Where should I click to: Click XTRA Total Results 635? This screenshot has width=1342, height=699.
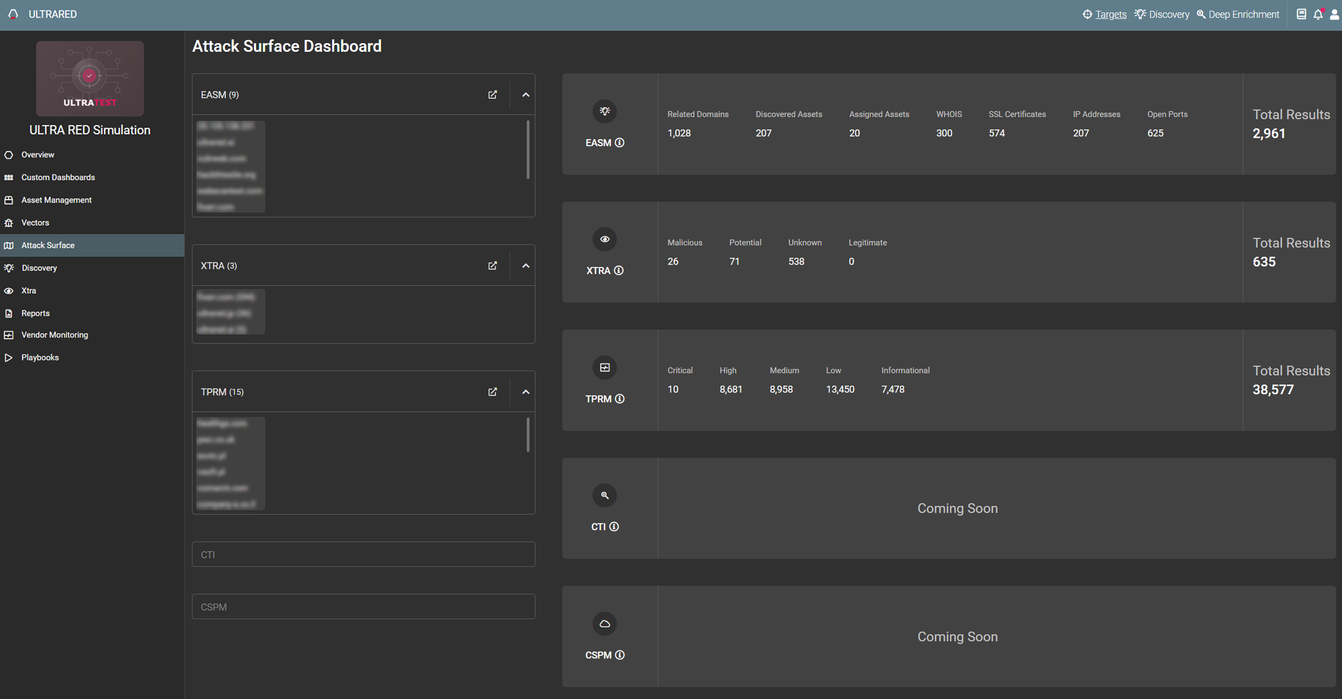pos(1264,262)
